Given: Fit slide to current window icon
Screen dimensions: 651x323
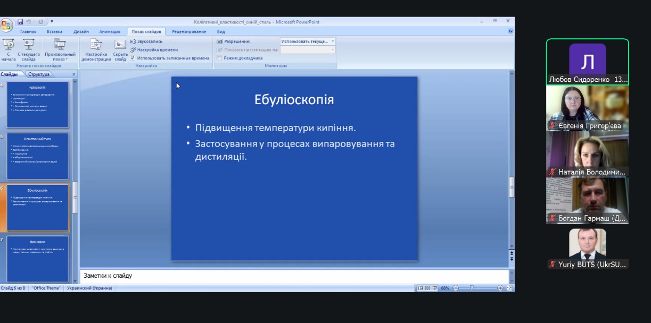Looking at the screenshot, I should click(x=509, y=288).
